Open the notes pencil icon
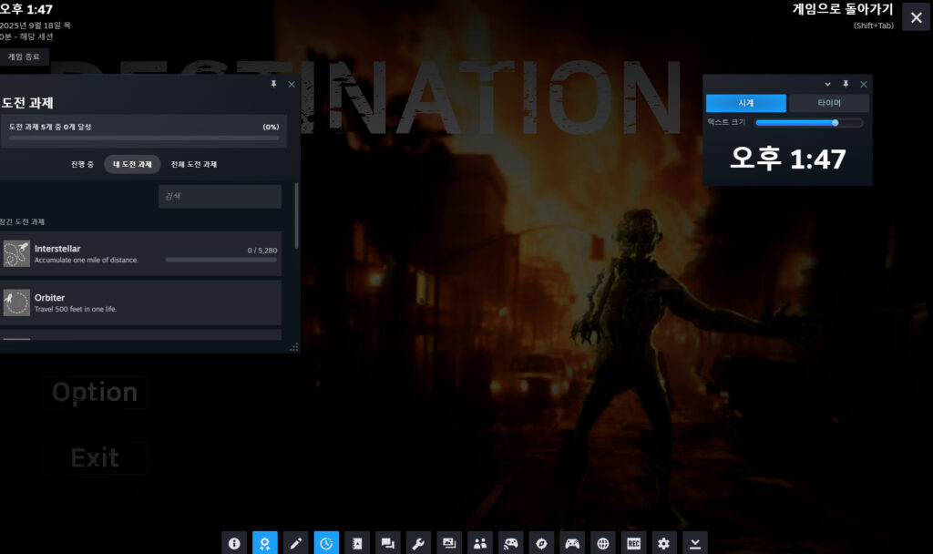Screen dimensions: 933x554 tap(295, 543)
